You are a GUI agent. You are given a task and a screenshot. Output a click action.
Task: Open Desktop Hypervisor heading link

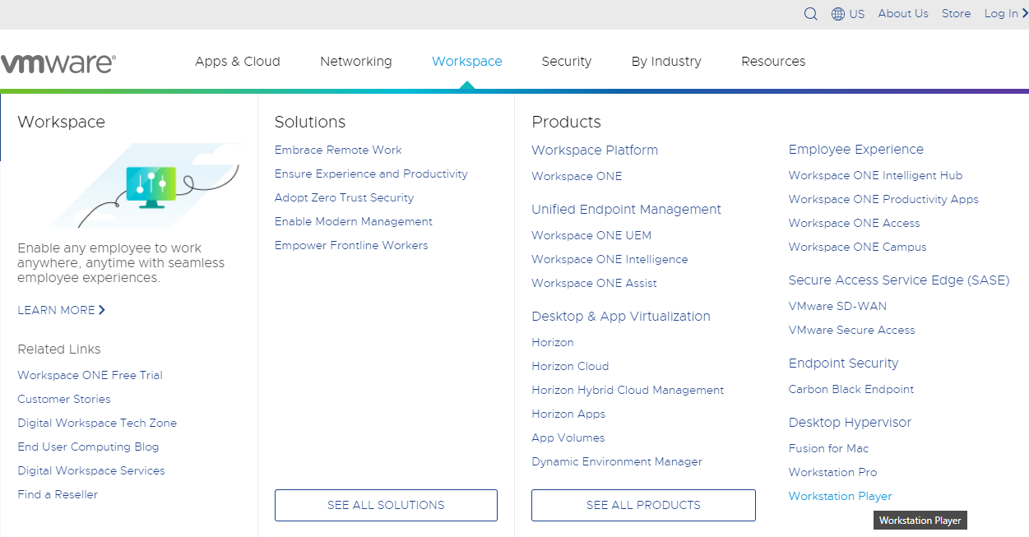(850, 422)
